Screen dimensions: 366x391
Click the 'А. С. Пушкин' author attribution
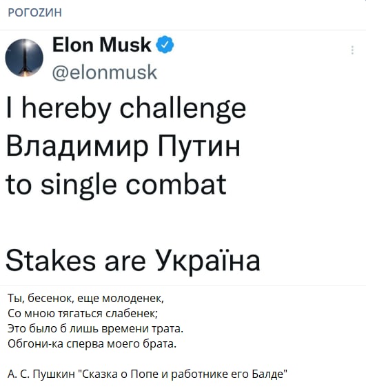(x=41, y=374)
